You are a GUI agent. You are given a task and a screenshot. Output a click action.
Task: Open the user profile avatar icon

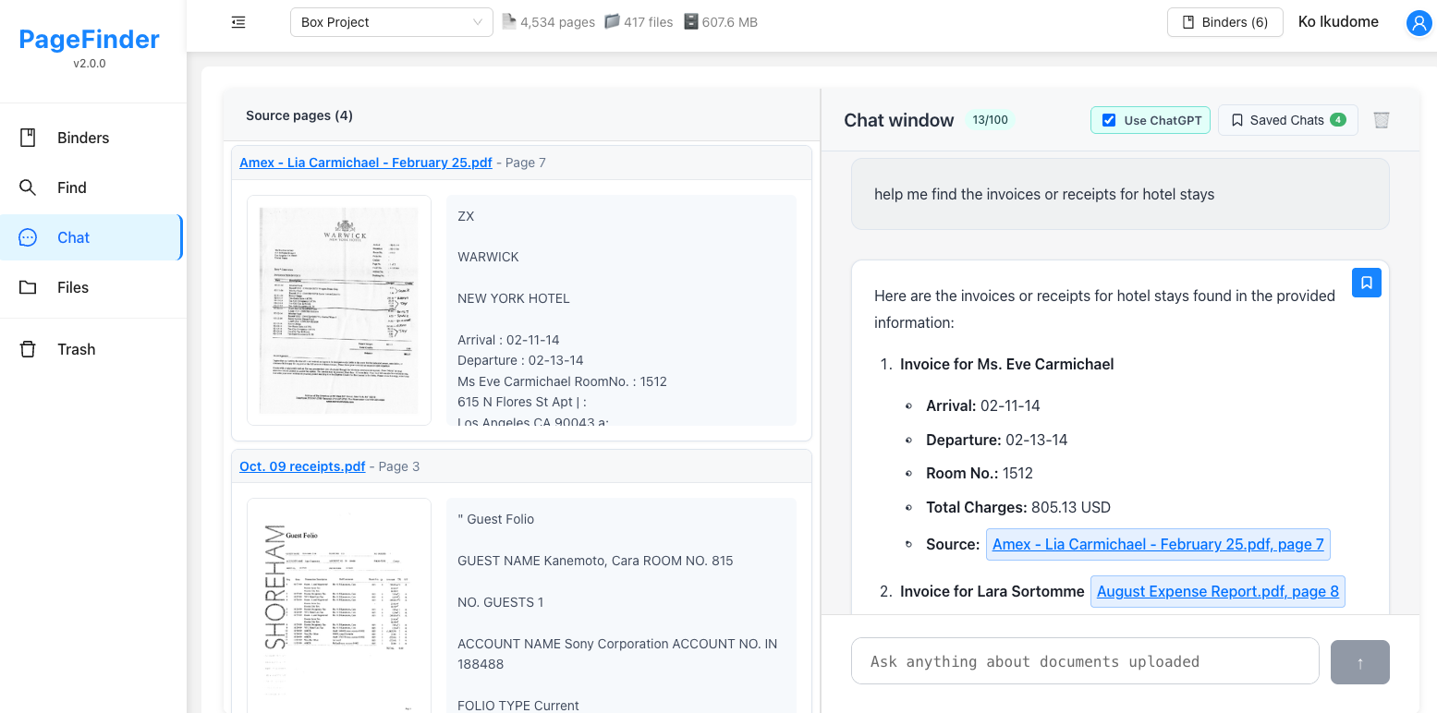tap(1419, 22)
